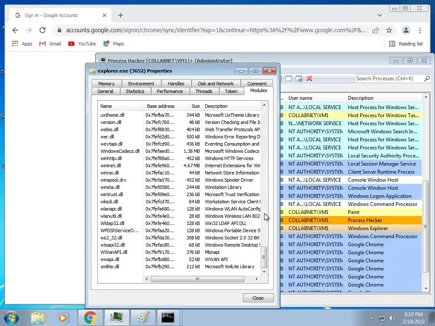Reload the Google sign-in page
The image size is (435, 326).
click(x=42, y=30)
